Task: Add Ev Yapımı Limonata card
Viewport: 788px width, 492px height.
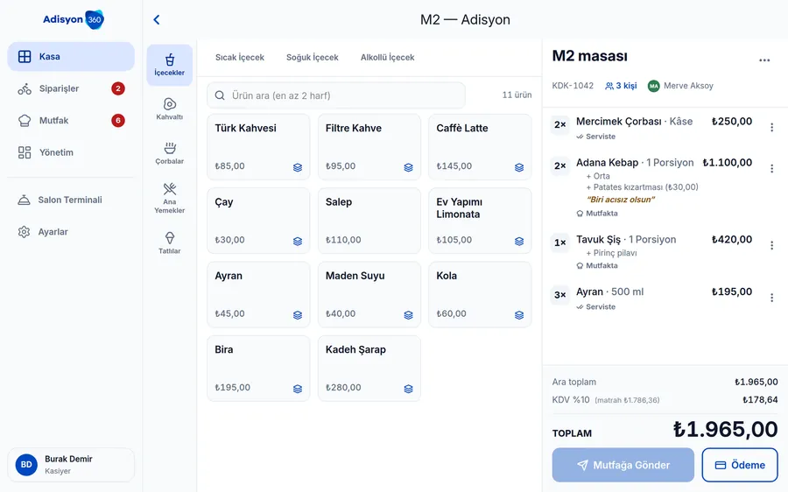Action: click(x=480, y=221)
